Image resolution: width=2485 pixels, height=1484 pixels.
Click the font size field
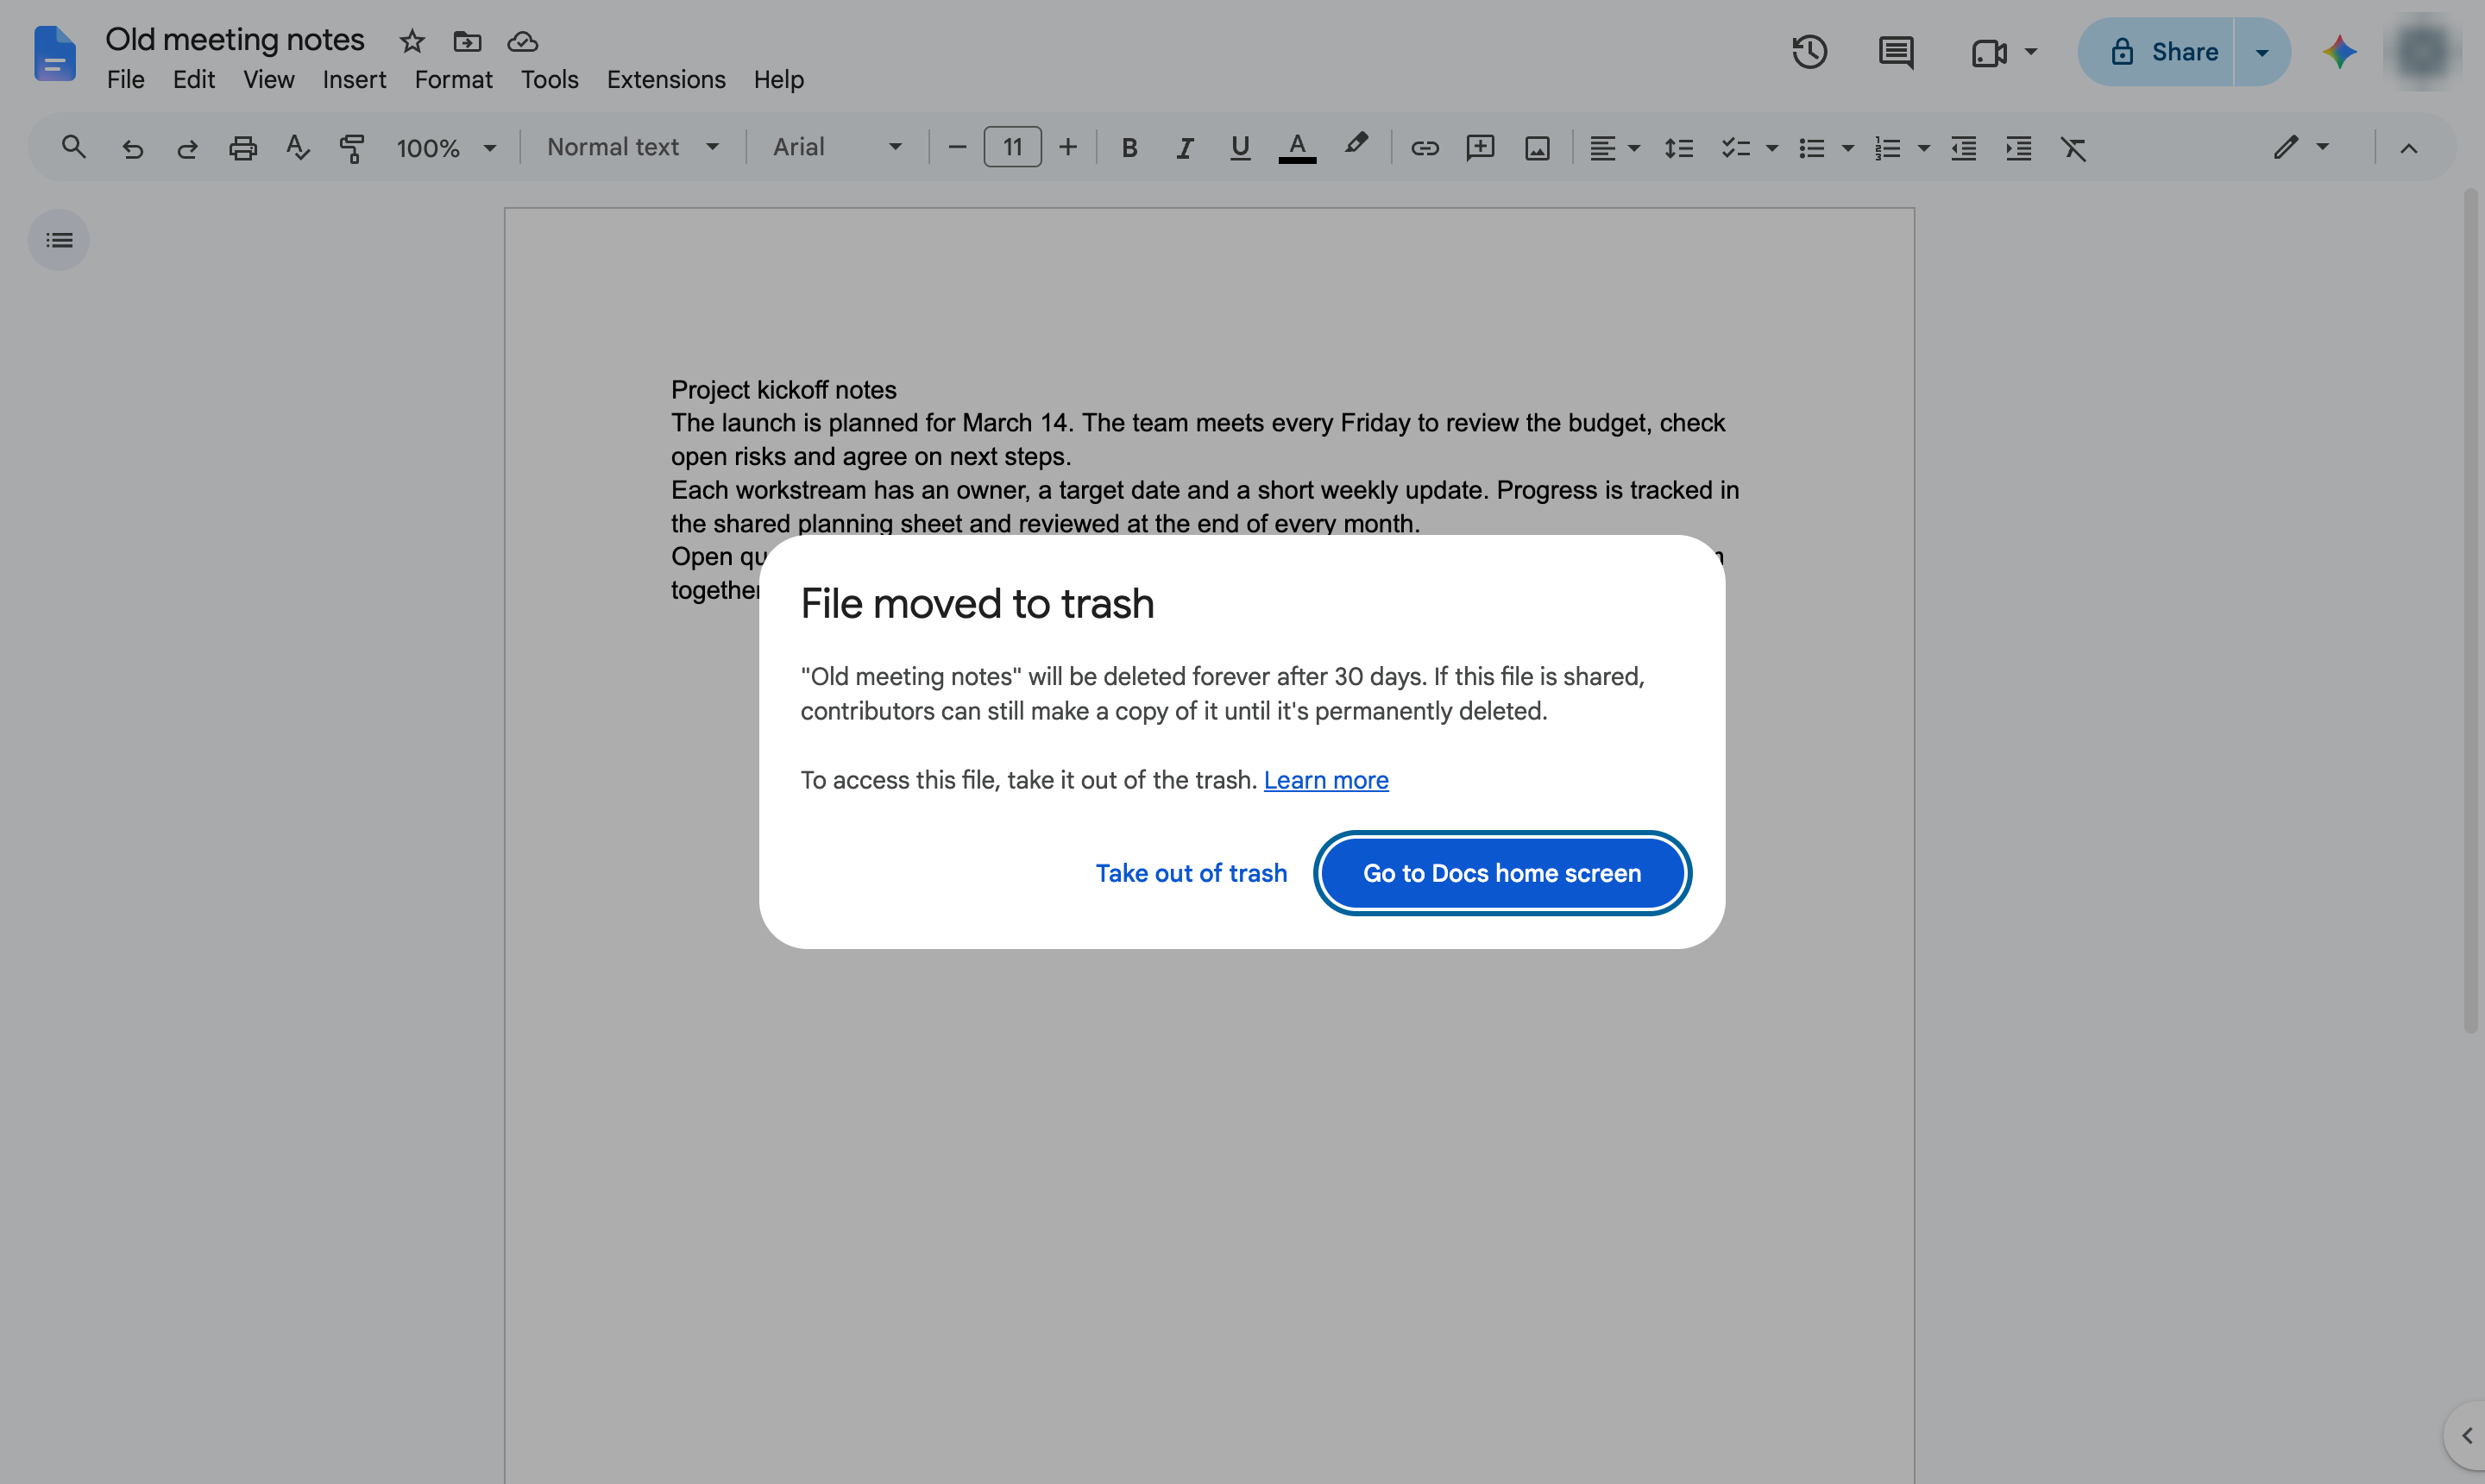point(1012,148)
